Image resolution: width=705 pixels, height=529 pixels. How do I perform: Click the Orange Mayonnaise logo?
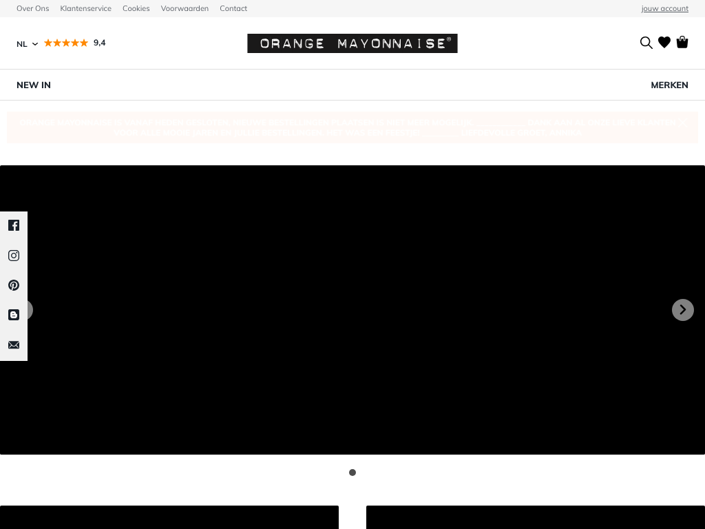[x=352, y=43]
